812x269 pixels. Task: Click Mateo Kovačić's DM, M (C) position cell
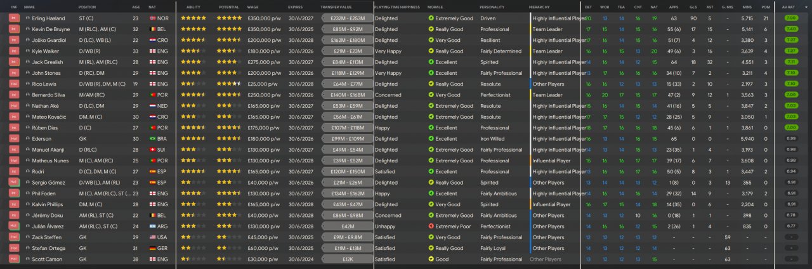tap(89, 117)
